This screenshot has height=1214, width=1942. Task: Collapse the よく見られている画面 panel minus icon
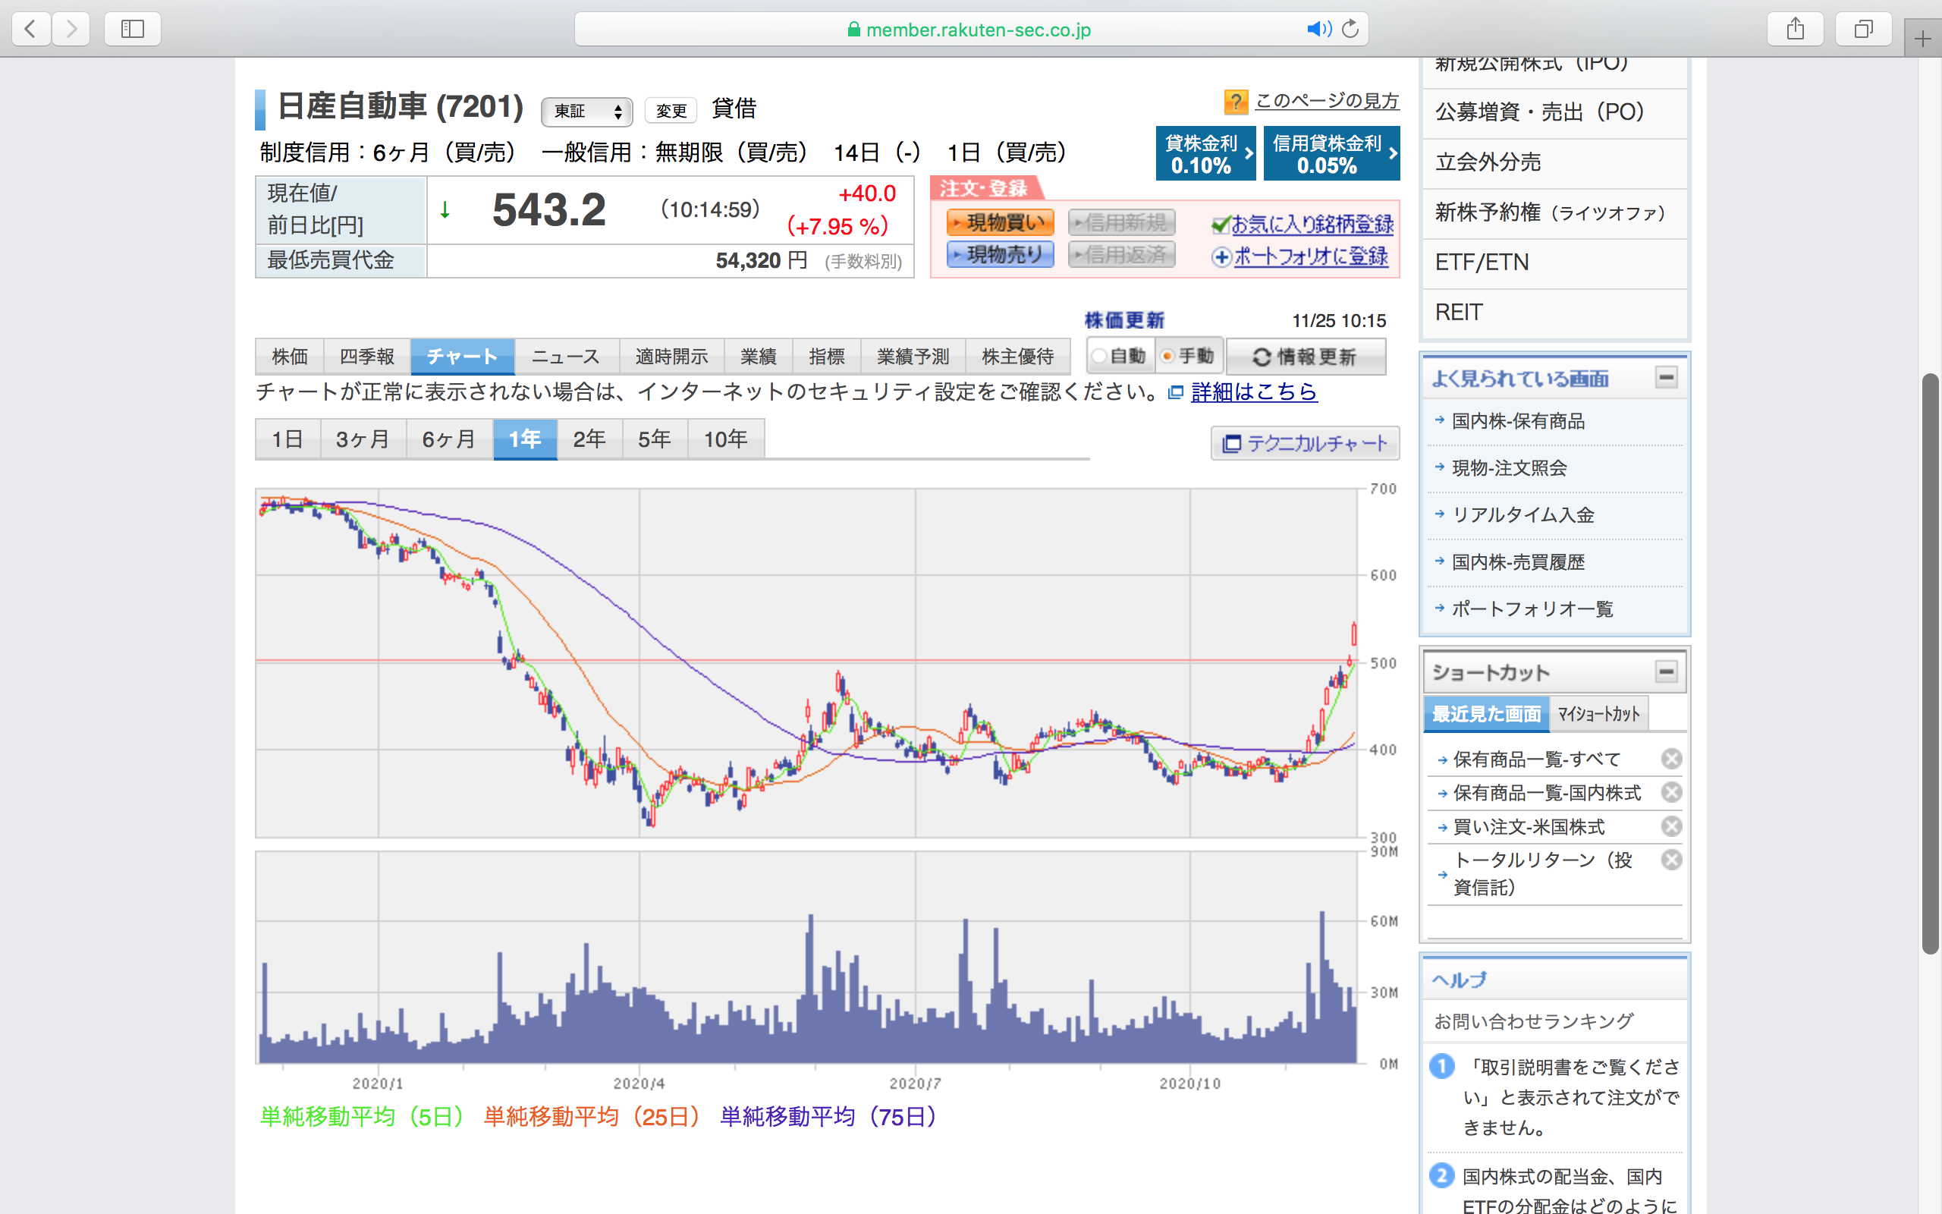point(1667,377)
